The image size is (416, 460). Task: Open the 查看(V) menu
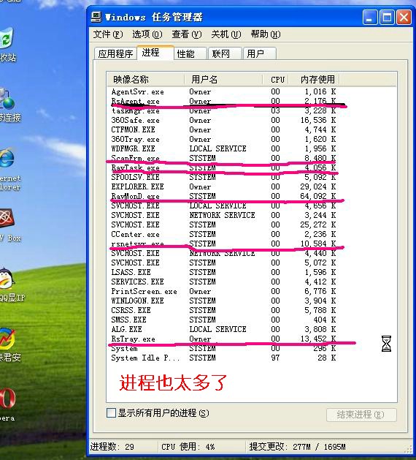[x=187, y=34]
